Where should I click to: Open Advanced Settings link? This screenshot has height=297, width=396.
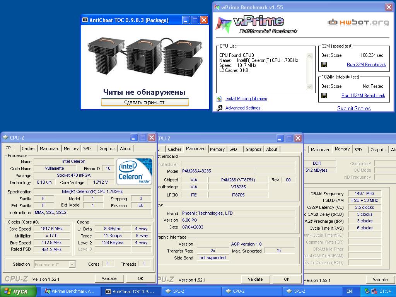(x=243, y=108)
